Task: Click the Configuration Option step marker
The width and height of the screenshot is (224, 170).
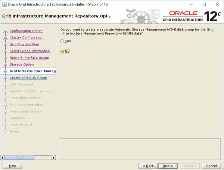Action: pyautogui.click(x=6, y=31)
